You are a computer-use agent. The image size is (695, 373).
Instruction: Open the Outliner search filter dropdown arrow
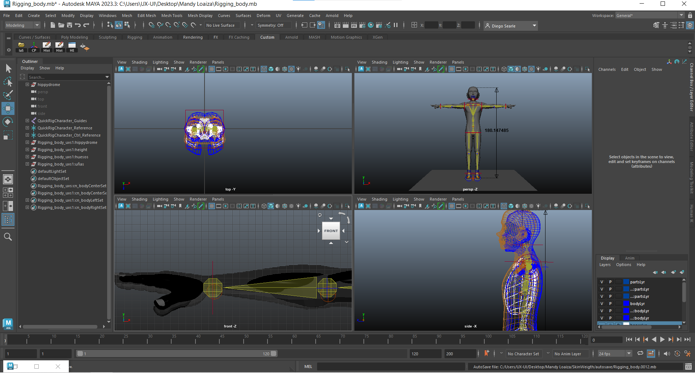(107, 77)
